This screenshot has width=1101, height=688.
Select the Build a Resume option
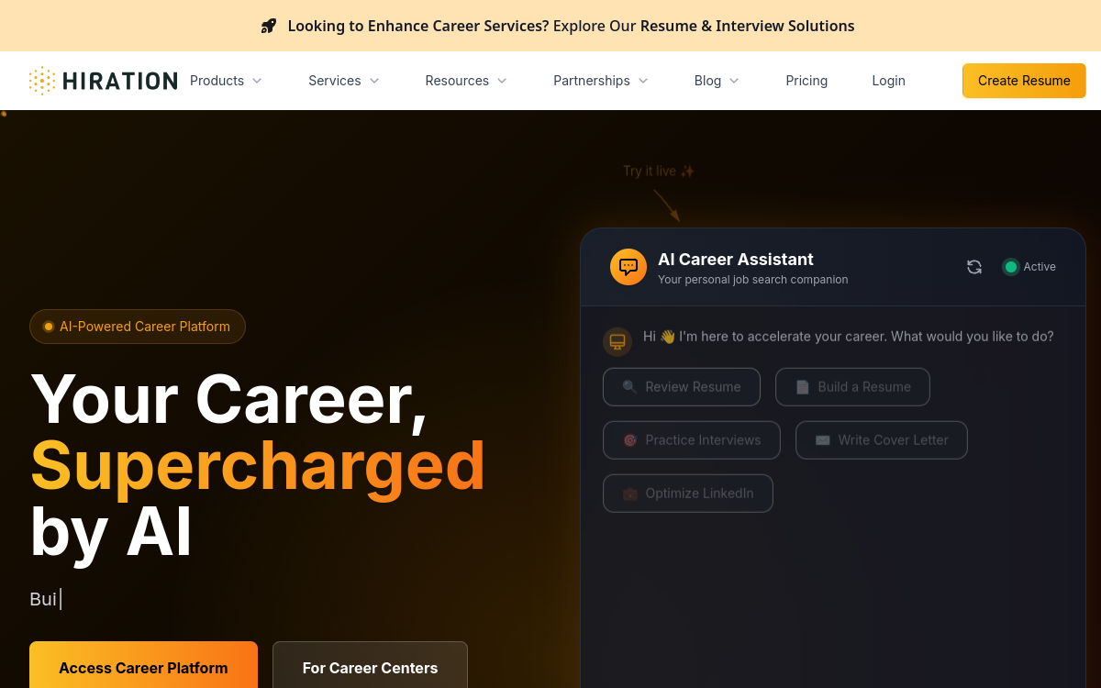pyautogui.click(x=852, y=387)
